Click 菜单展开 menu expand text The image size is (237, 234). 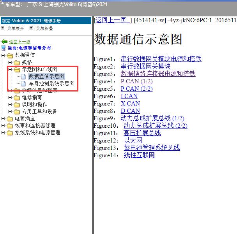pos(16,28)
